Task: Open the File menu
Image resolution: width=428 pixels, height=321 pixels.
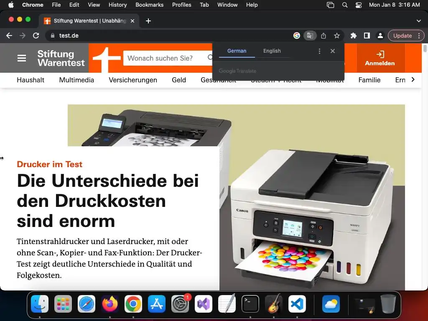Action: tap(56, 5)
